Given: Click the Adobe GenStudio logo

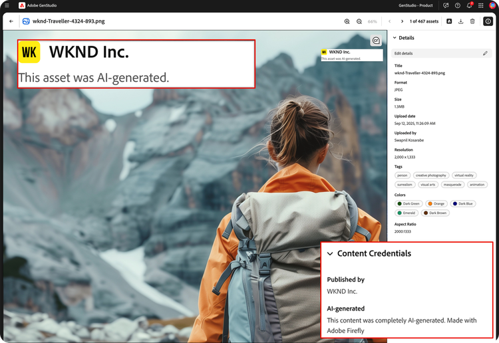Looking at the screenshot, I should (22, 5).
